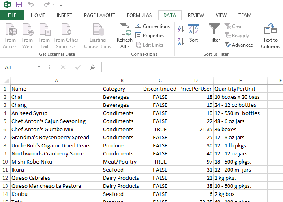
Task: Open the Redo history dropdown arrow
Action: (53, 4)
